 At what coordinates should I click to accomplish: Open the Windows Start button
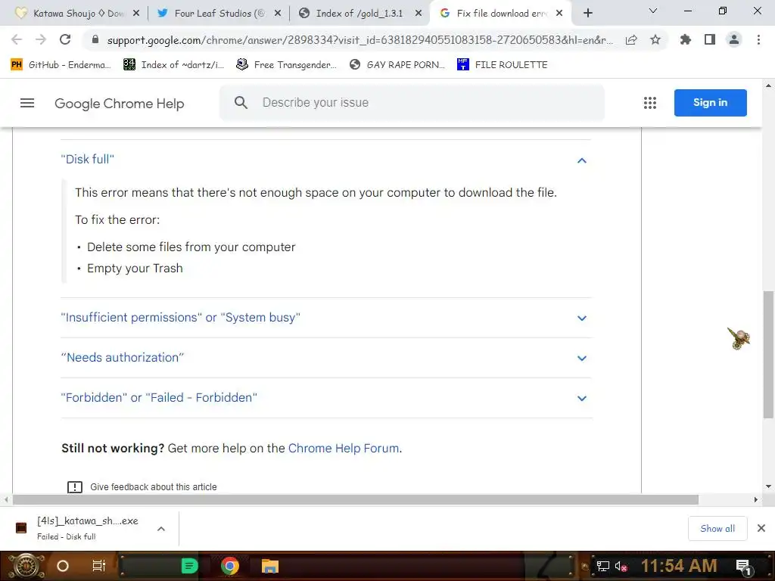point(26,566)
